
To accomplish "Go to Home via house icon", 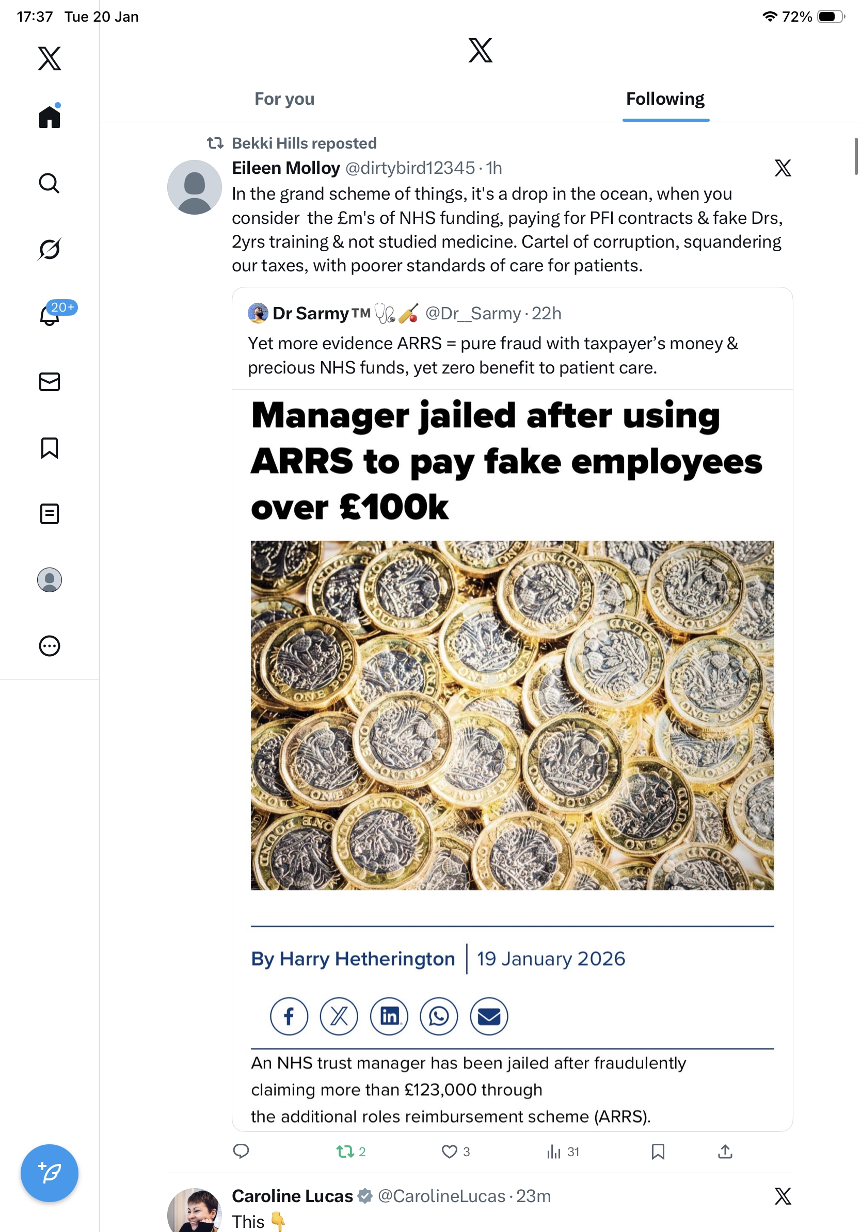I will [x=50, y=117].
